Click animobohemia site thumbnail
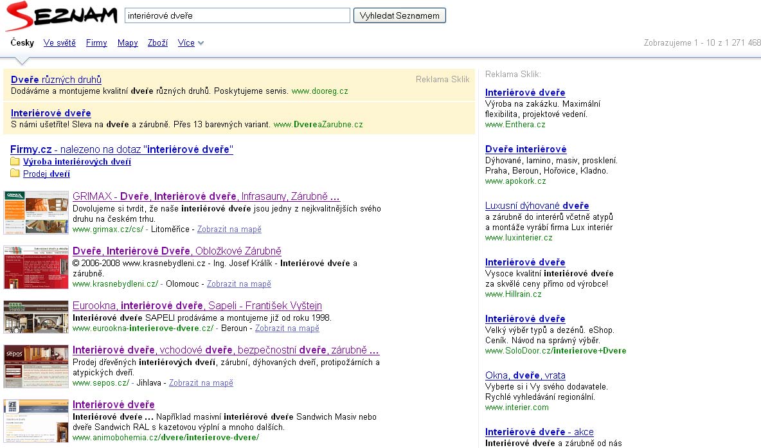761x448 pixels. 36,421
